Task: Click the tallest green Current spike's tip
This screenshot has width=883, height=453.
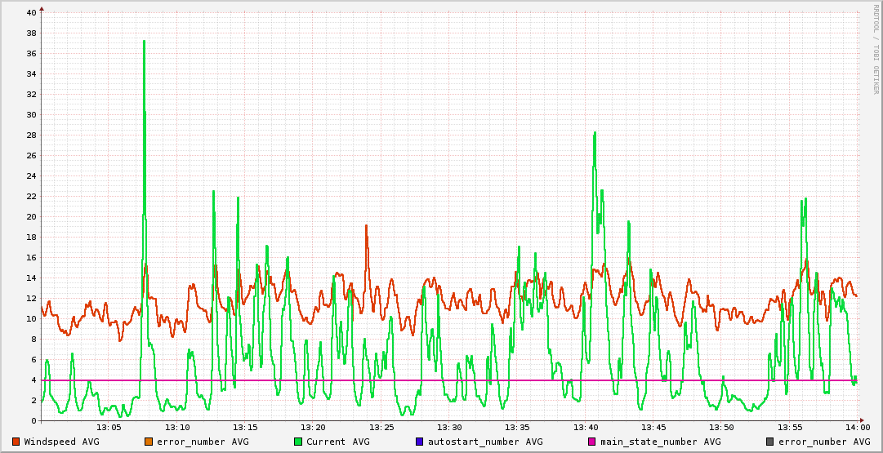Action: (144, 41)
